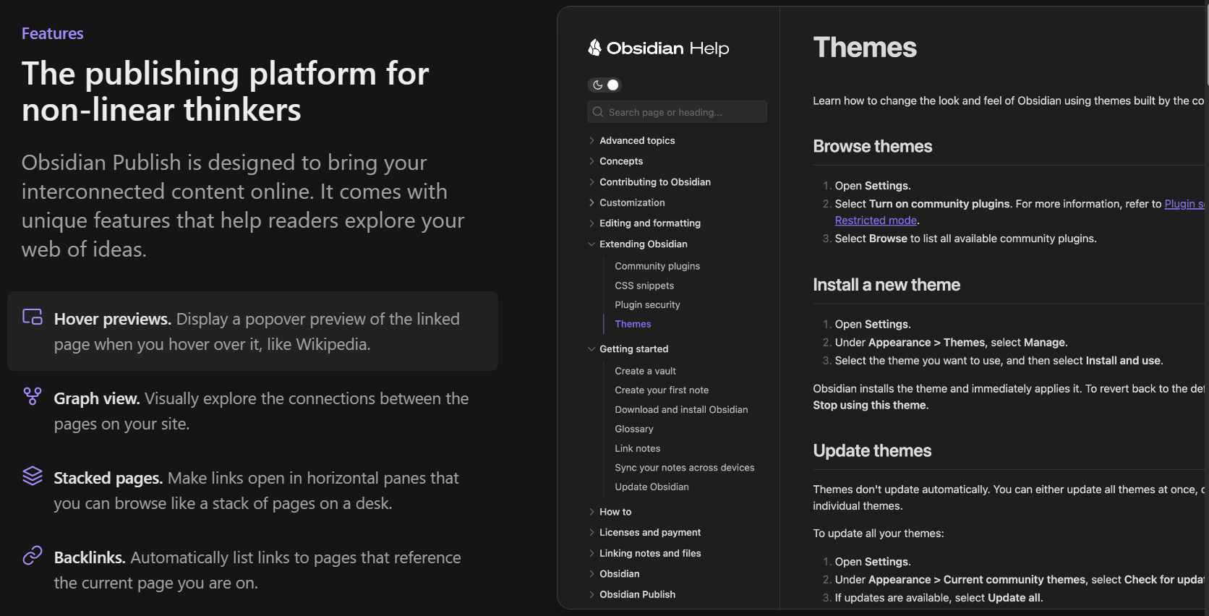Open the CSS snippets page
This screenshot has width=1209, height=616.
(644, 286)
